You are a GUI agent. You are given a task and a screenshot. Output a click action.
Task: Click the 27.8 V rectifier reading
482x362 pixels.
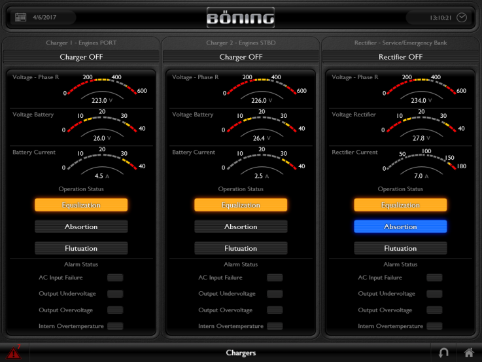(421, 138)
